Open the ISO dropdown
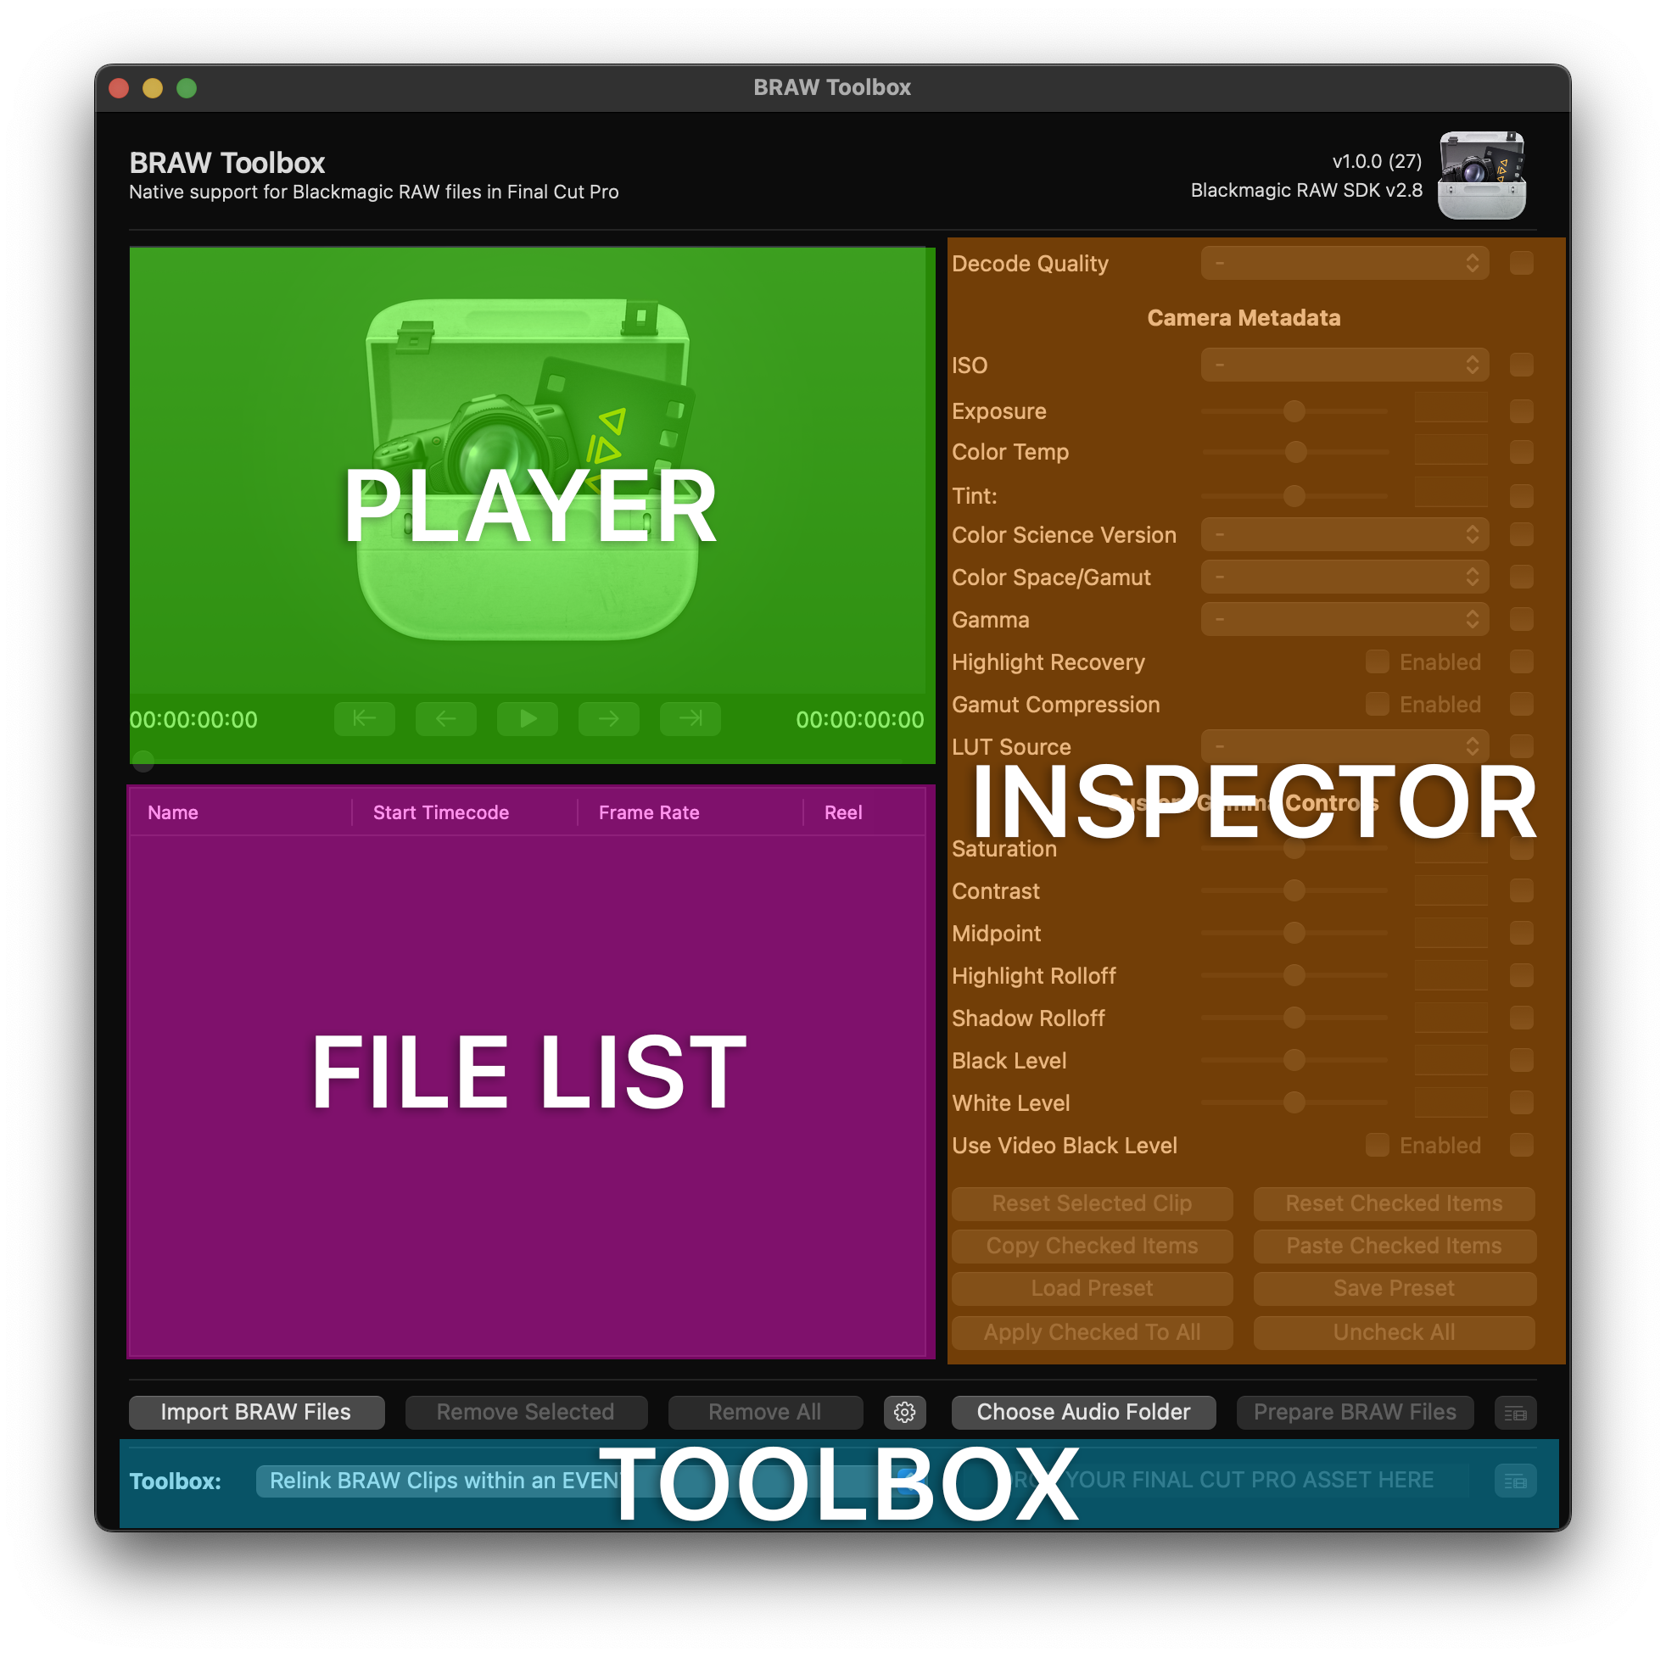Screen dimensions: 1666x1657 coord(1345,365)
